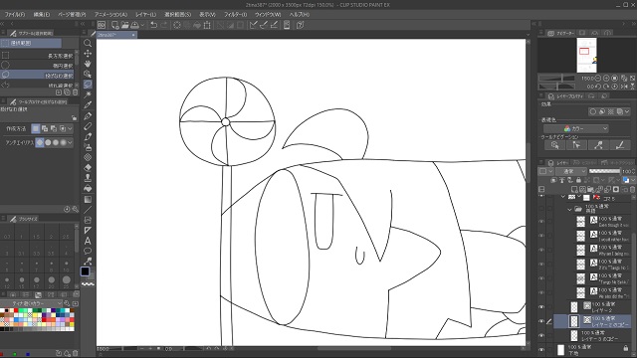Select the Blend stamp tool
637x358 pixels.
tap(88, 178)
